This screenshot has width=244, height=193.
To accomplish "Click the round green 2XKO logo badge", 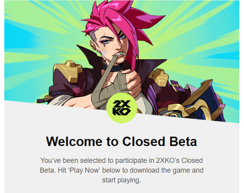I will [122, 108].
